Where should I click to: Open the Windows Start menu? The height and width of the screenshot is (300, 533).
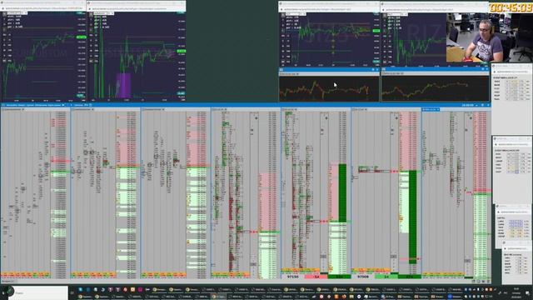pos(3,292)
